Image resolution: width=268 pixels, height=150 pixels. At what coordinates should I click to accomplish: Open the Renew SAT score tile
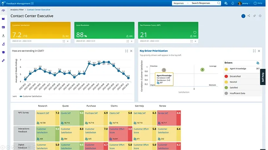pos(169,118)
